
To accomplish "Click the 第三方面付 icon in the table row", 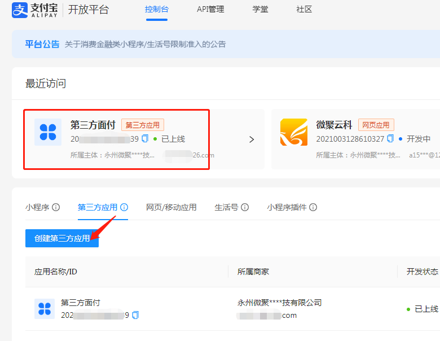I will pyautogui.click(x=45, y=309).
